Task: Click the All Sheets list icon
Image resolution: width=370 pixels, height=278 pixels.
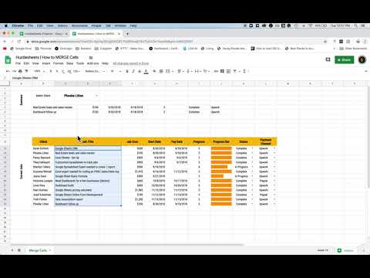Action: click(x=19, y=250)
